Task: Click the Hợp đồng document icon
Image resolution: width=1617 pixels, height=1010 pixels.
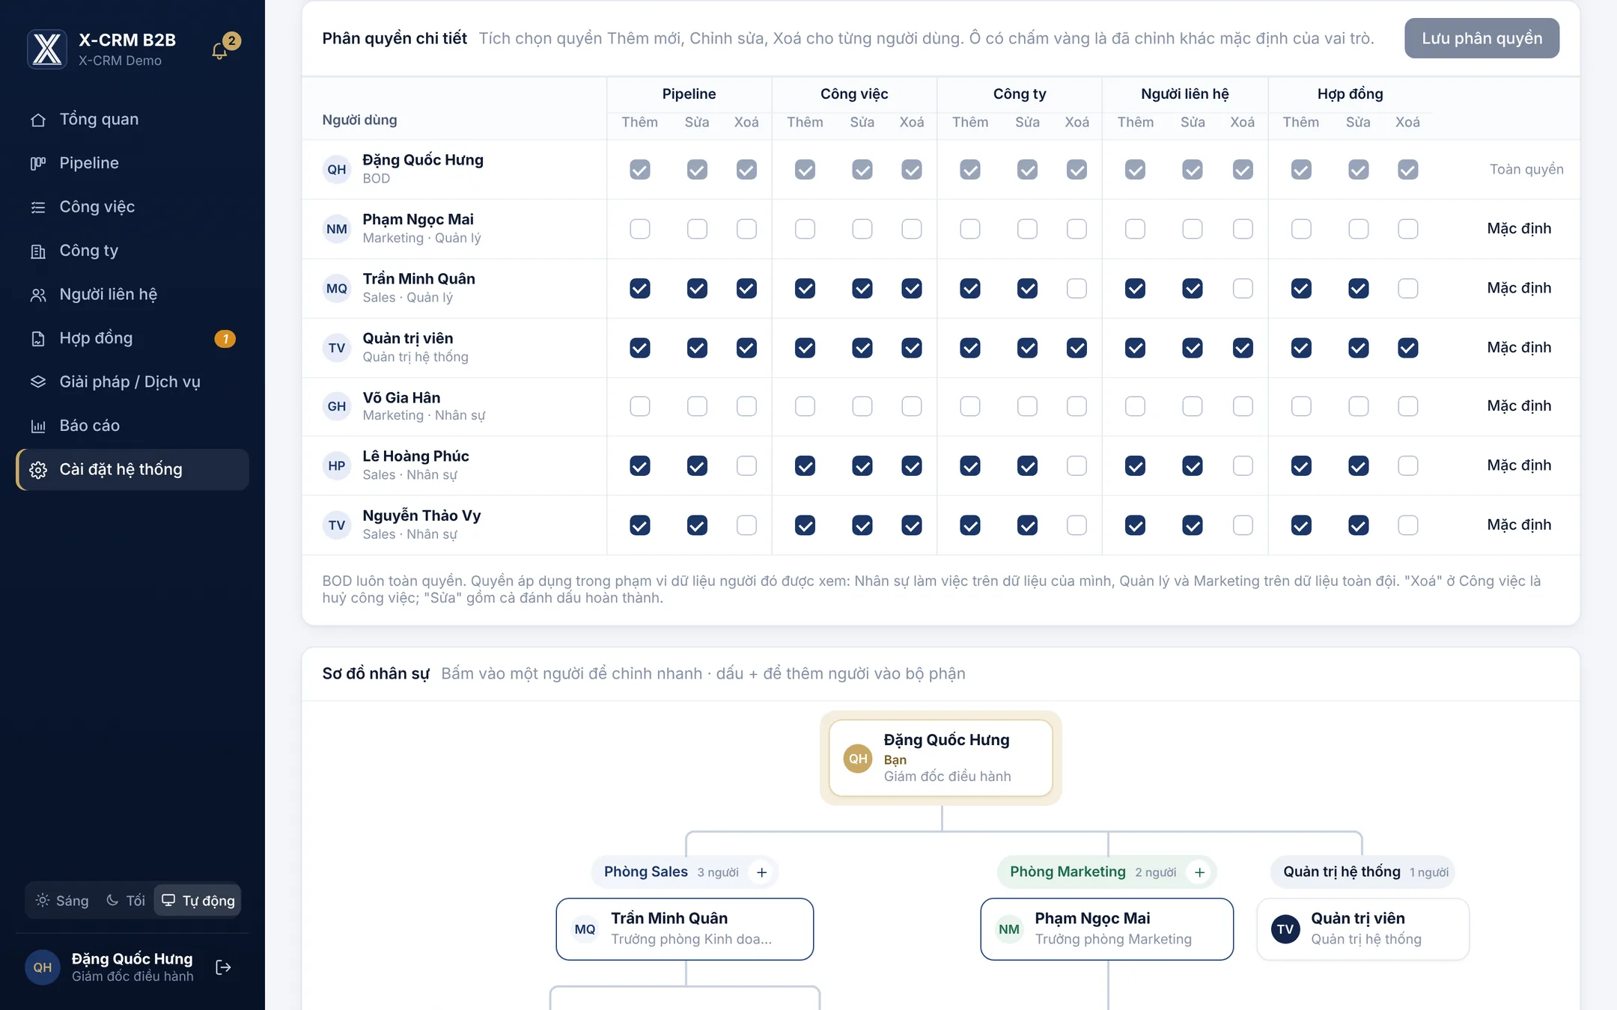Action: click(x=38, y=339)
